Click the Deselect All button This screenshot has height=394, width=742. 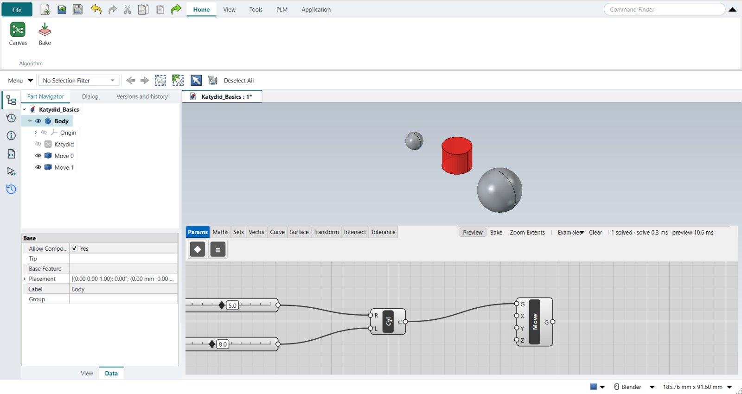[239, 81]
